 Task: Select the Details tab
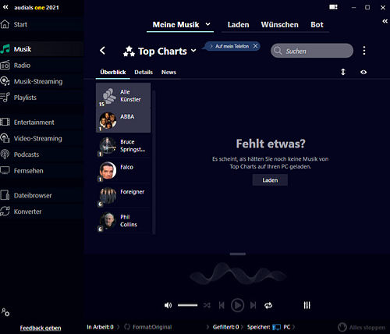tap(144, 72)
